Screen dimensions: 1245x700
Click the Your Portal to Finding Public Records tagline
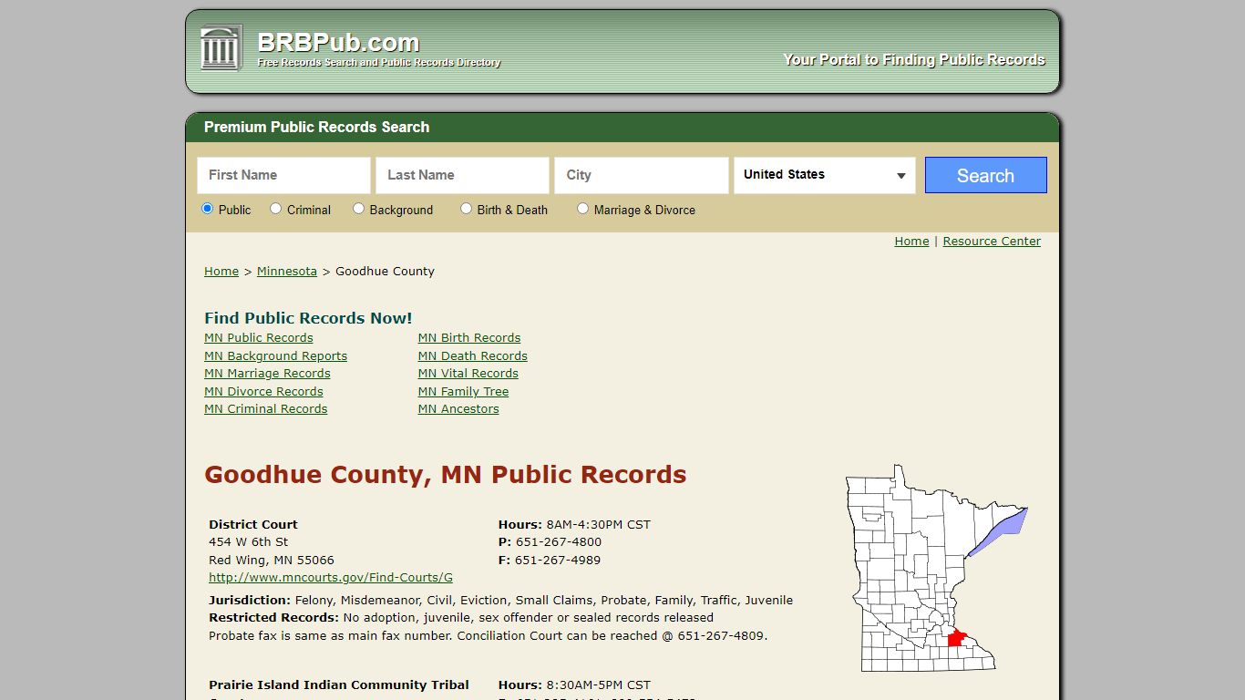[914, 60]
